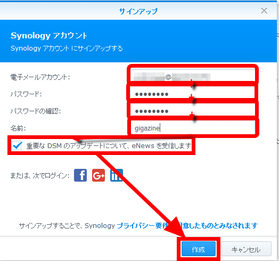This screenshot has height=261, width=279.
Task: Focus the 電子メールアカウント input field
Action: tap(193, 77)
